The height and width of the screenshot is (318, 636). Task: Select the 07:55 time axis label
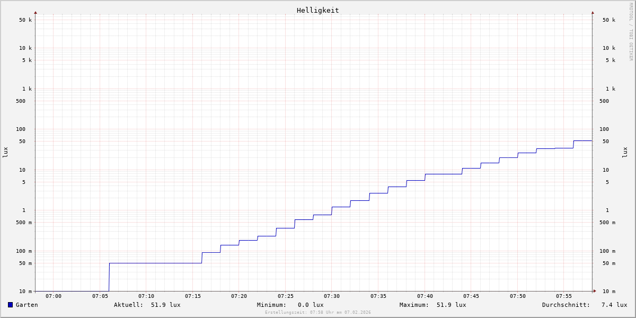click(x=564, y=296)
